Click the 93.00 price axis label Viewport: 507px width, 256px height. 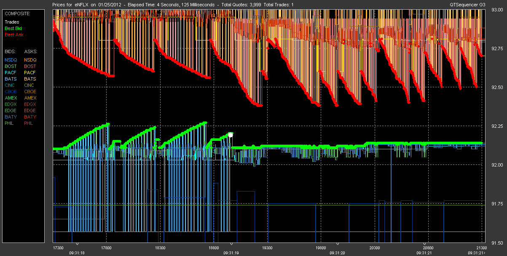(496, 10)
